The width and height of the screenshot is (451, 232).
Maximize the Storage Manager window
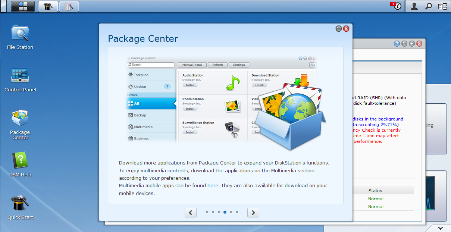point(412,44)
